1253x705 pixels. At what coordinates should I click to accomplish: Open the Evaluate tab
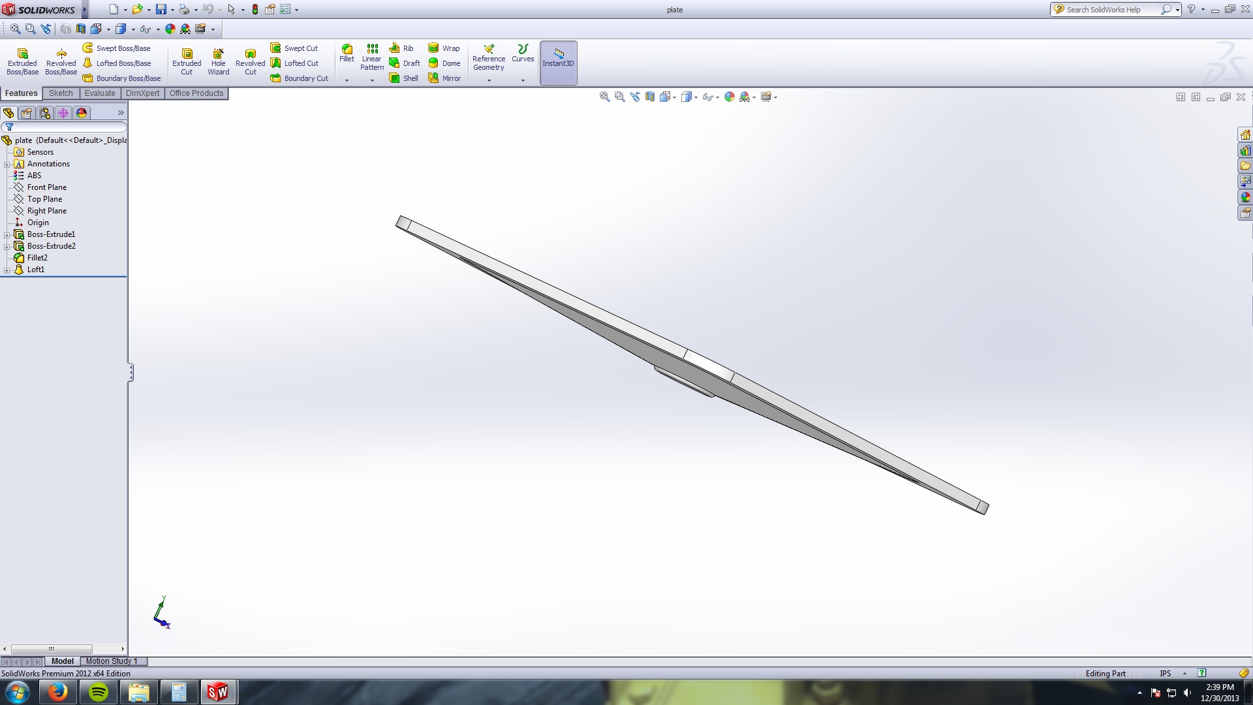click(x=99, y=93)
